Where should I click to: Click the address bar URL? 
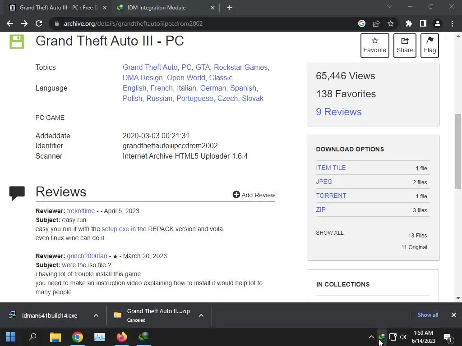(x=133, y=23)
